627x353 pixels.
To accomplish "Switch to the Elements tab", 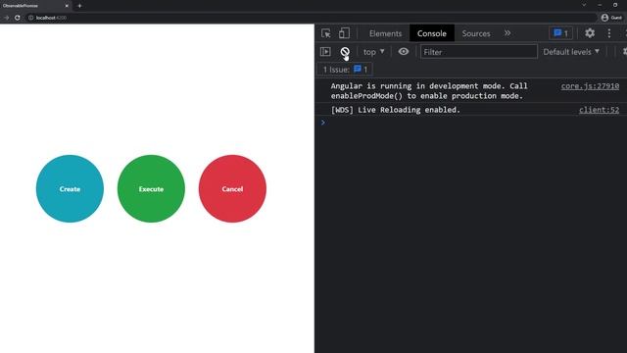I will (x=385, y=33).
